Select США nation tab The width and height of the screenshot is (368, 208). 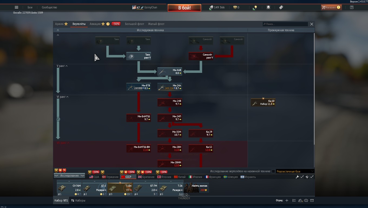coord(94,177)
